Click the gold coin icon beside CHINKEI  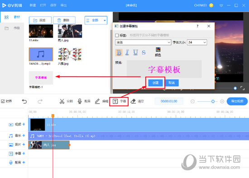coord(211,5)
